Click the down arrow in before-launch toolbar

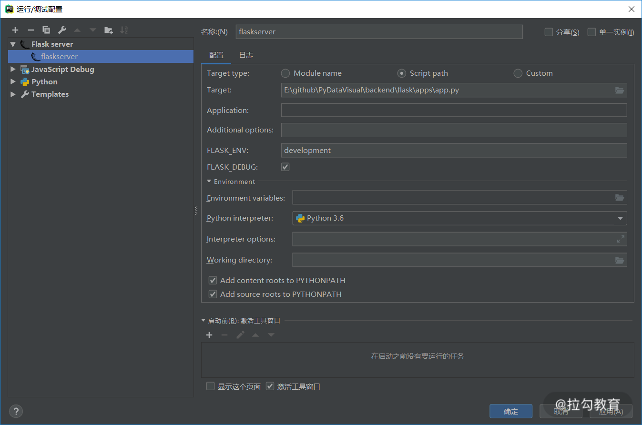(271, 335)
